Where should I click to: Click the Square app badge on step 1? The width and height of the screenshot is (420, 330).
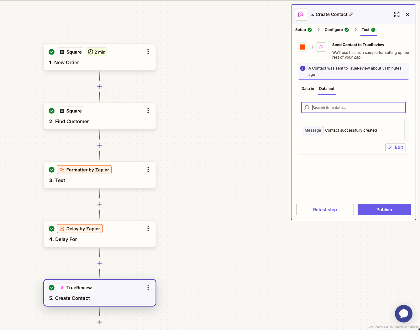[71, 52]
